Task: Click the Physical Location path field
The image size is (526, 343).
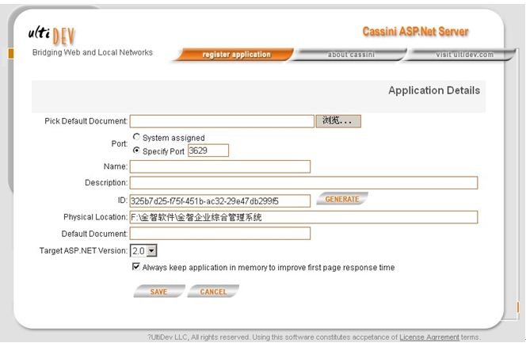Action: [x=303, y=217]
